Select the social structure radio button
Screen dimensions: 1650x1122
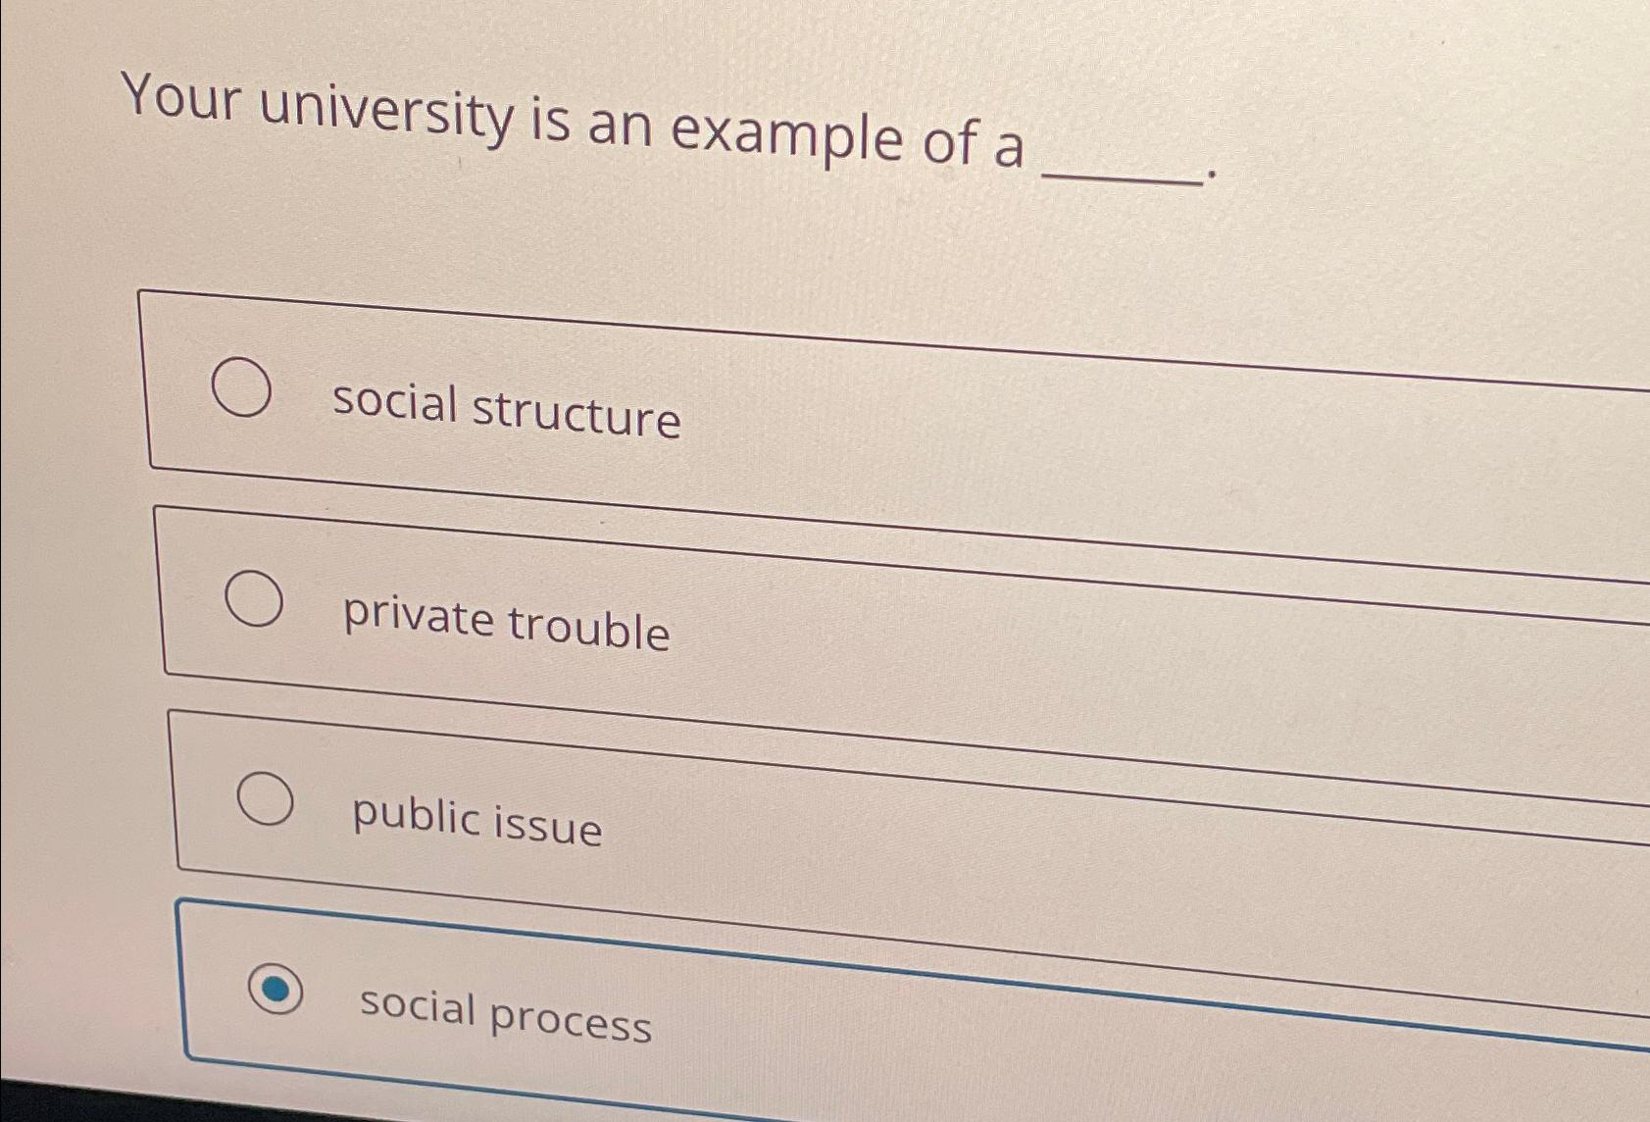[243, 387]
